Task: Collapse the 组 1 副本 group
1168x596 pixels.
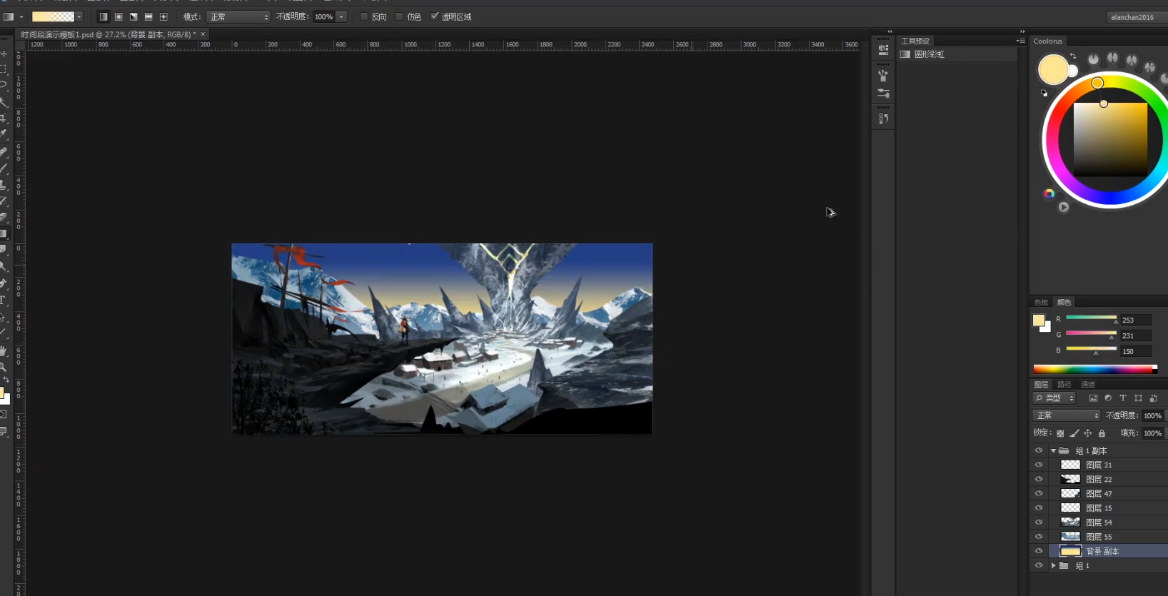Action: click(x=1053, y=450)
